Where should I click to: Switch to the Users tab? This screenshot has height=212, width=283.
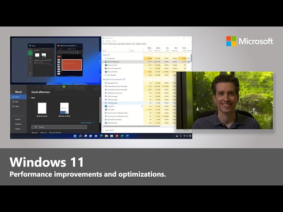pos(134,44)
